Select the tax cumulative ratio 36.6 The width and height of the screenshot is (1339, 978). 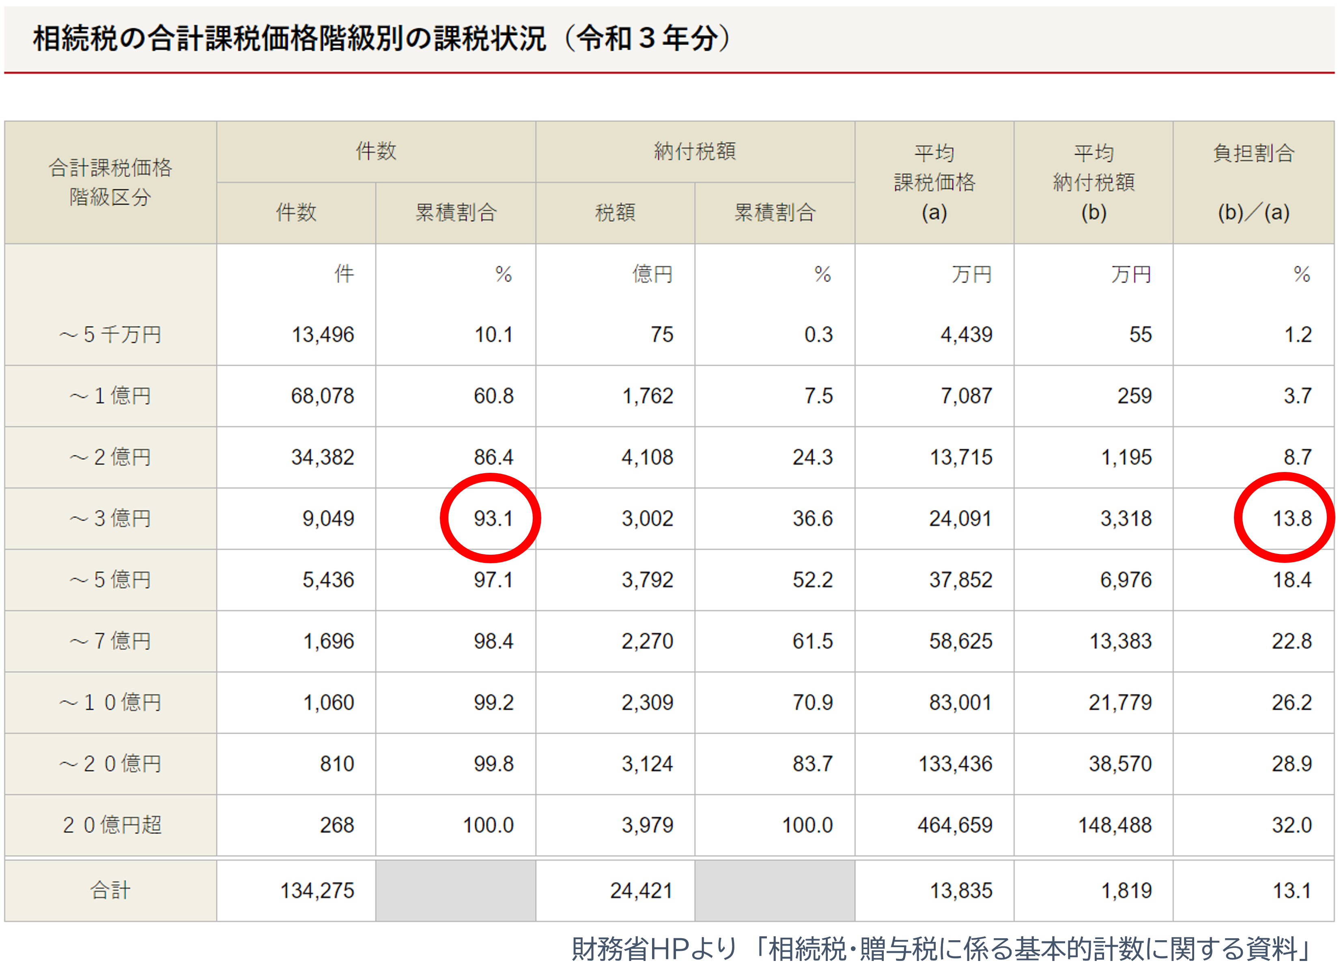pos(813,519)
